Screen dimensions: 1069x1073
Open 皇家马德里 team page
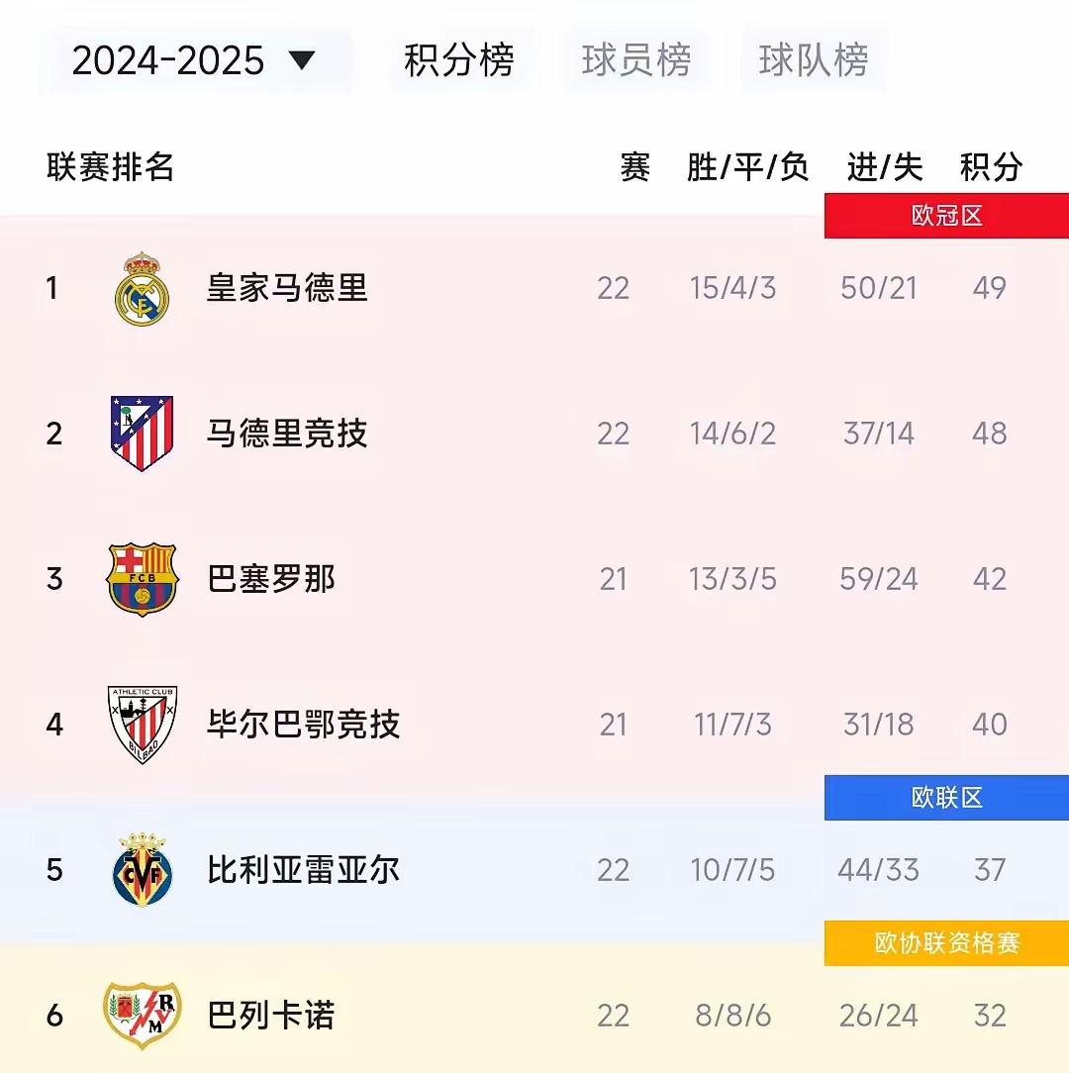[x=285, y=289]
